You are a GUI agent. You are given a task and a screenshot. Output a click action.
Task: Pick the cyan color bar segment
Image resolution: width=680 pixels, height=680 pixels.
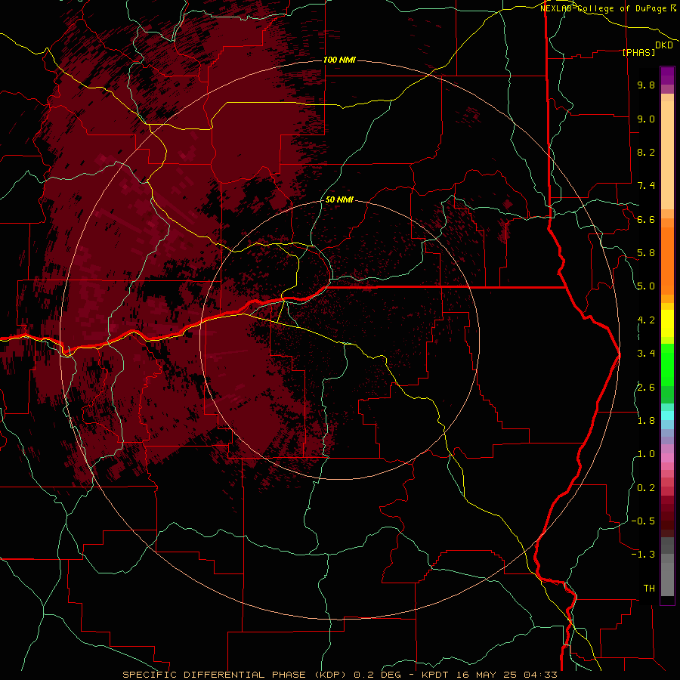click(x=667, y=416)
